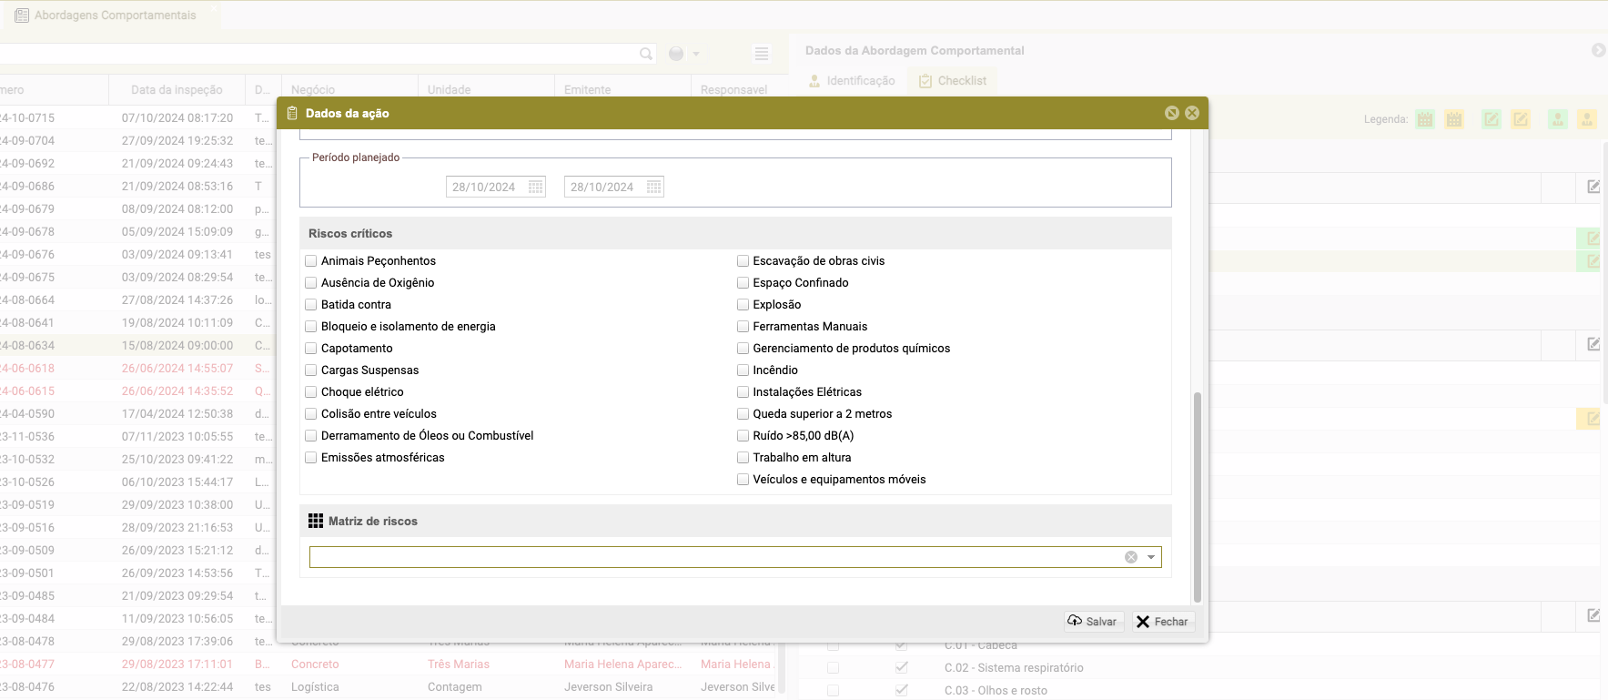Check Escavação de obras civis
1608x700 pixels.
pos(743,261)
